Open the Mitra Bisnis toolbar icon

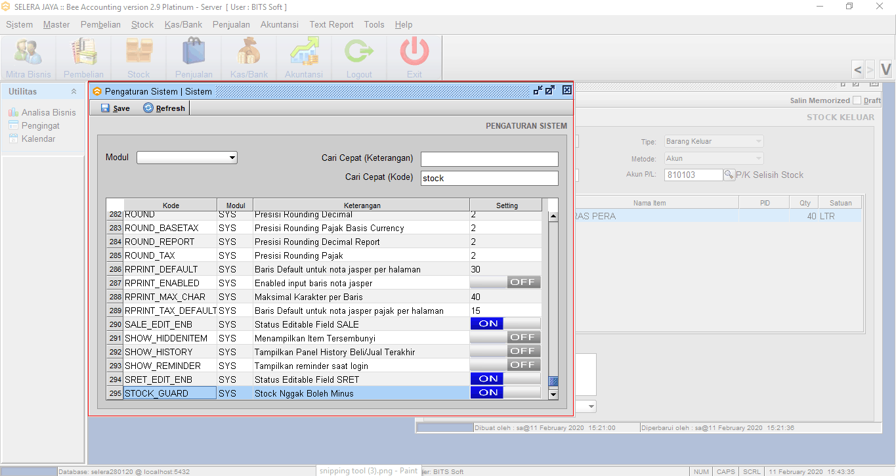28,53
